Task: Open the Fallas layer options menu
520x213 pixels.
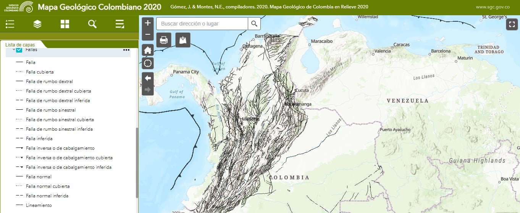Action: [126, 50]
